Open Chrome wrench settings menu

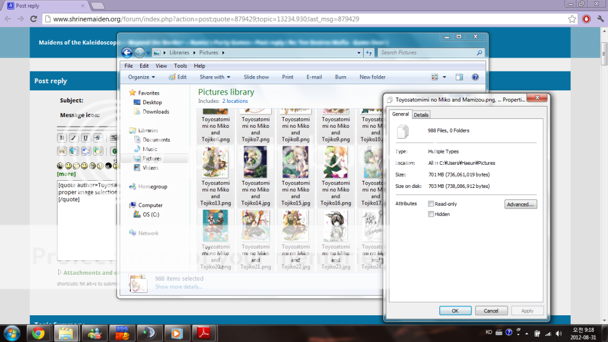tap(600, 18)
